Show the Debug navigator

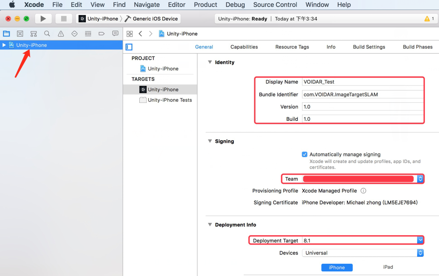(x=88, y=33)
